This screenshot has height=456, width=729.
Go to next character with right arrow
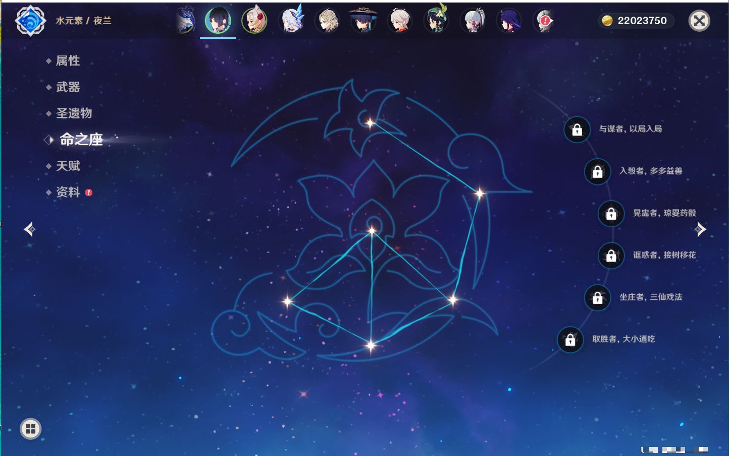coord(700,229)
